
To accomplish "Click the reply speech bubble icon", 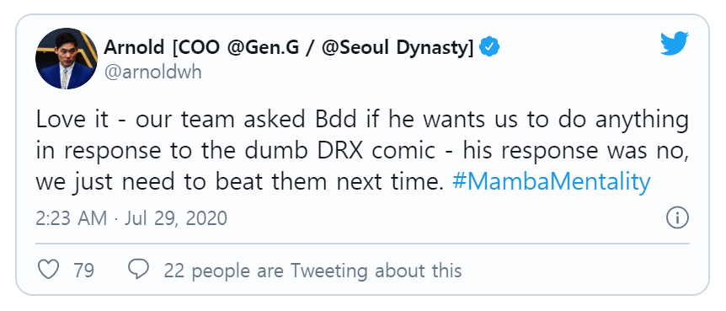I will click(x=138, y=270).
